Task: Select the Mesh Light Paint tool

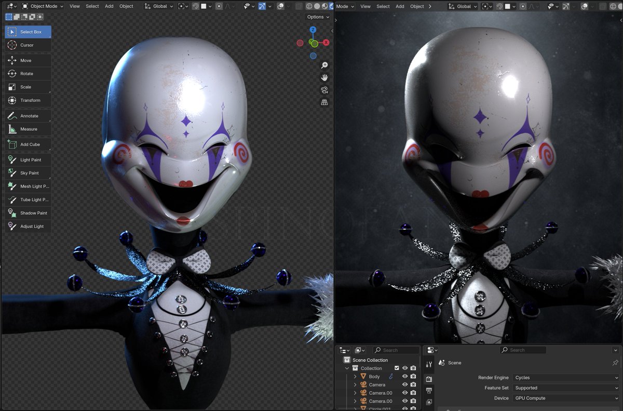Action: click(x=28, y=187)
